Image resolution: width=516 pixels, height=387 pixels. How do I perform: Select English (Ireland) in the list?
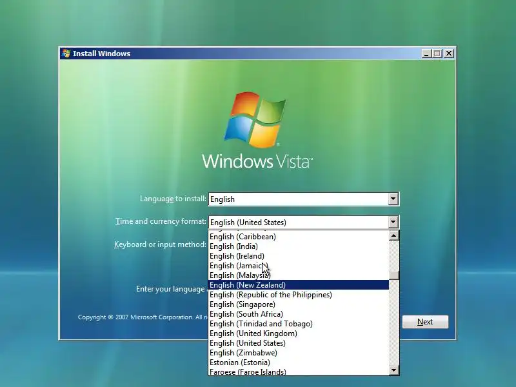pos(299,256)
